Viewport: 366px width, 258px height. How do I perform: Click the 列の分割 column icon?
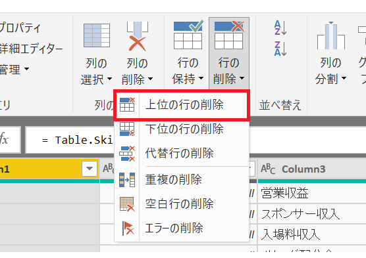(330, 35)
